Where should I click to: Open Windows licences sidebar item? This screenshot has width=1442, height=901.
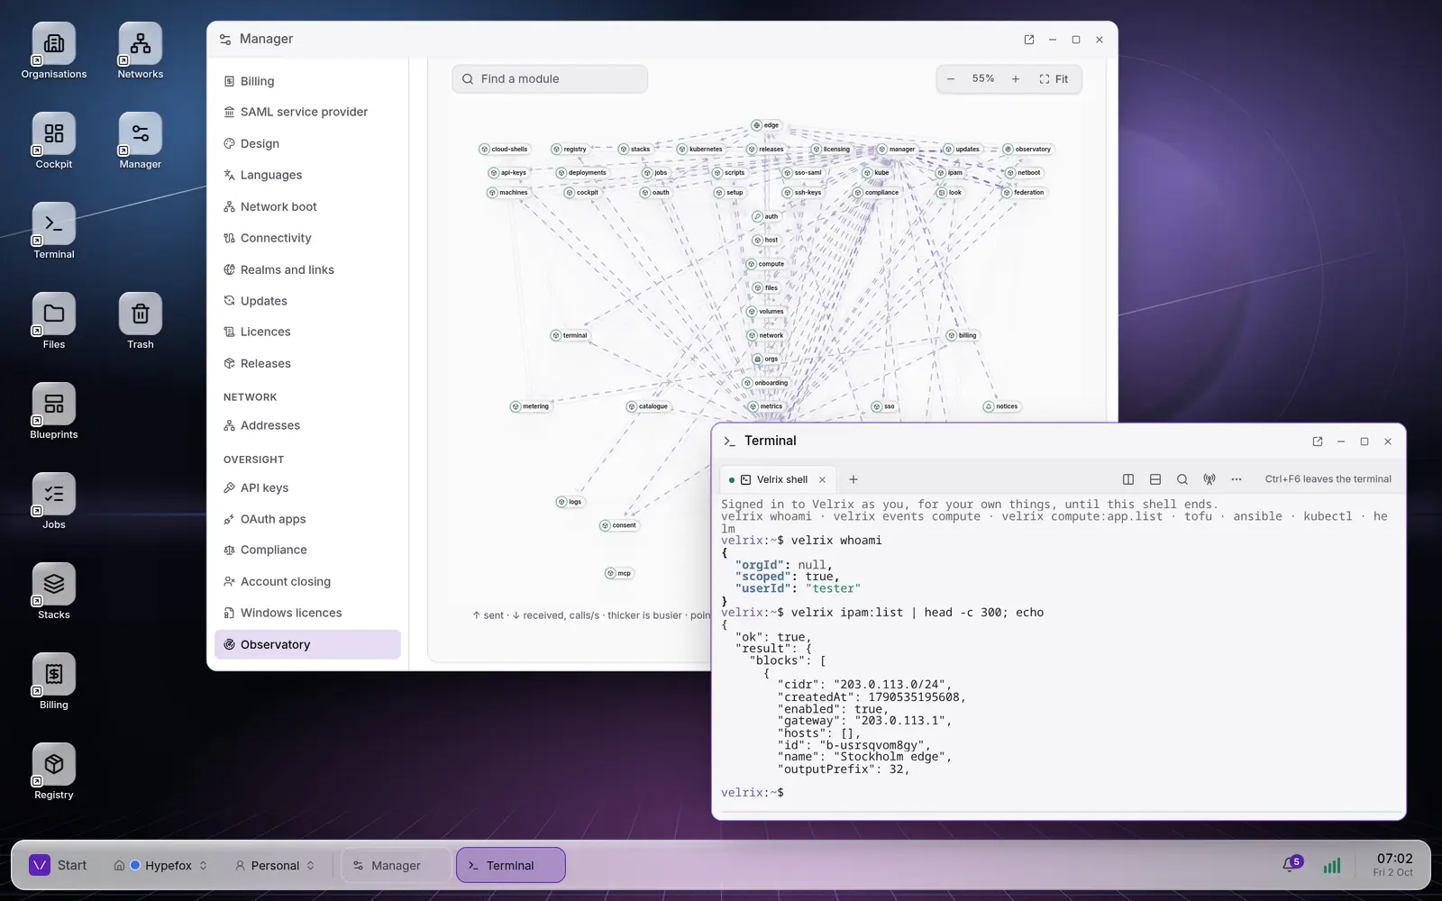(x=307, y=613)
